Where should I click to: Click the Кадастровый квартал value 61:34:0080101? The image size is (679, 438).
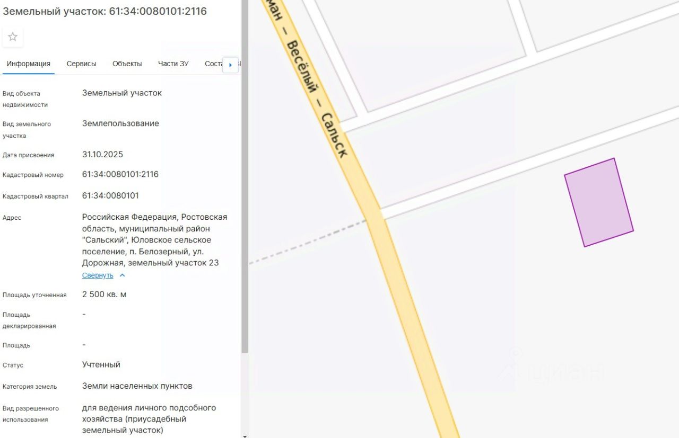point(110,195)
